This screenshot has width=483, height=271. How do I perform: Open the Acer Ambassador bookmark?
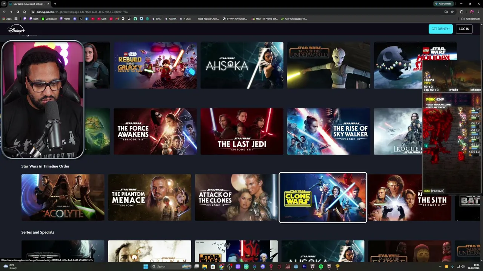[x=294, y=19]
